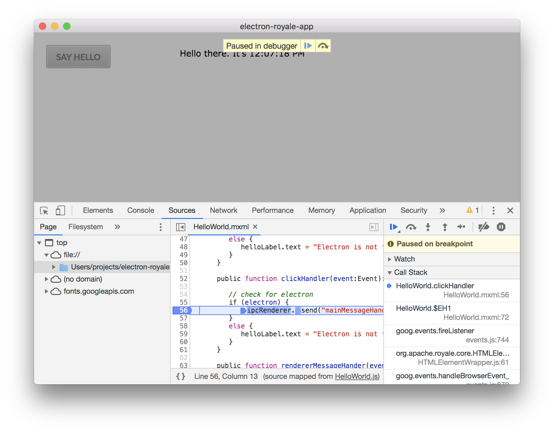The image size is (554, 433).
Task: Deactivate breakpoints toggle
Action: tap(484, 227)
